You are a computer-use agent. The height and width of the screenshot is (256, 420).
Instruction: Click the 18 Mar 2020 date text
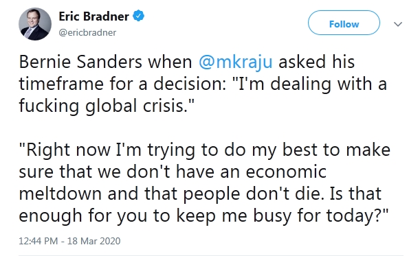point(93,241)
